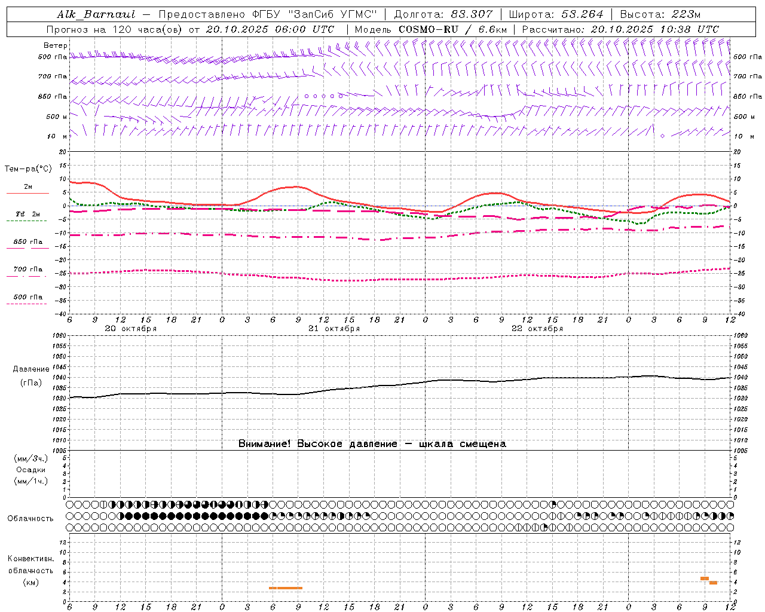Screen dimensions: 765x612
Task: Click the Широта: 53.264 value
Action: coord(556,14)
